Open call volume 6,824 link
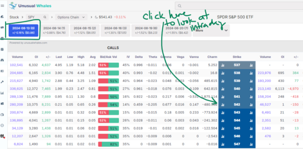The height and width of the screenshot is (149, 303). tap(18, 144)
